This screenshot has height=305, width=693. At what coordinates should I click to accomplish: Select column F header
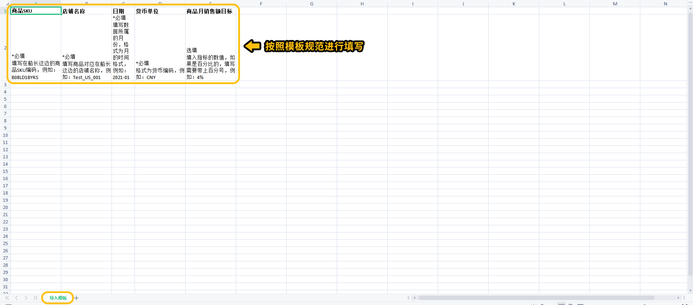coord(261,4)
